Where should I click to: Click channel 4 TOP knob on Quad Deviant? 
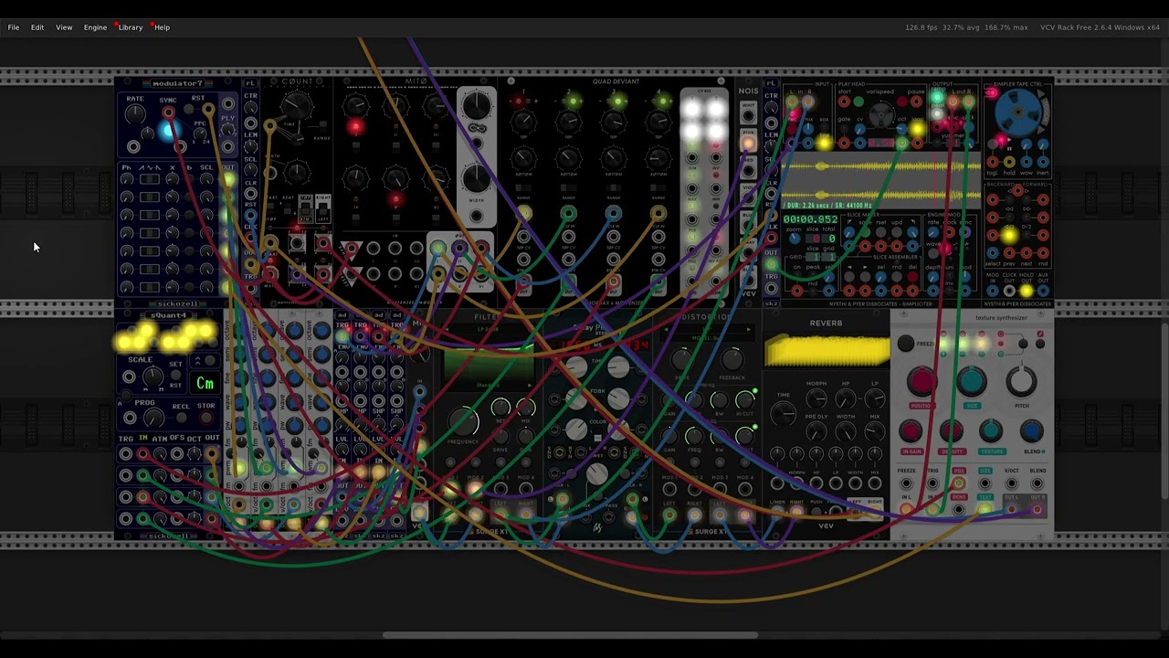coord(658,122)
